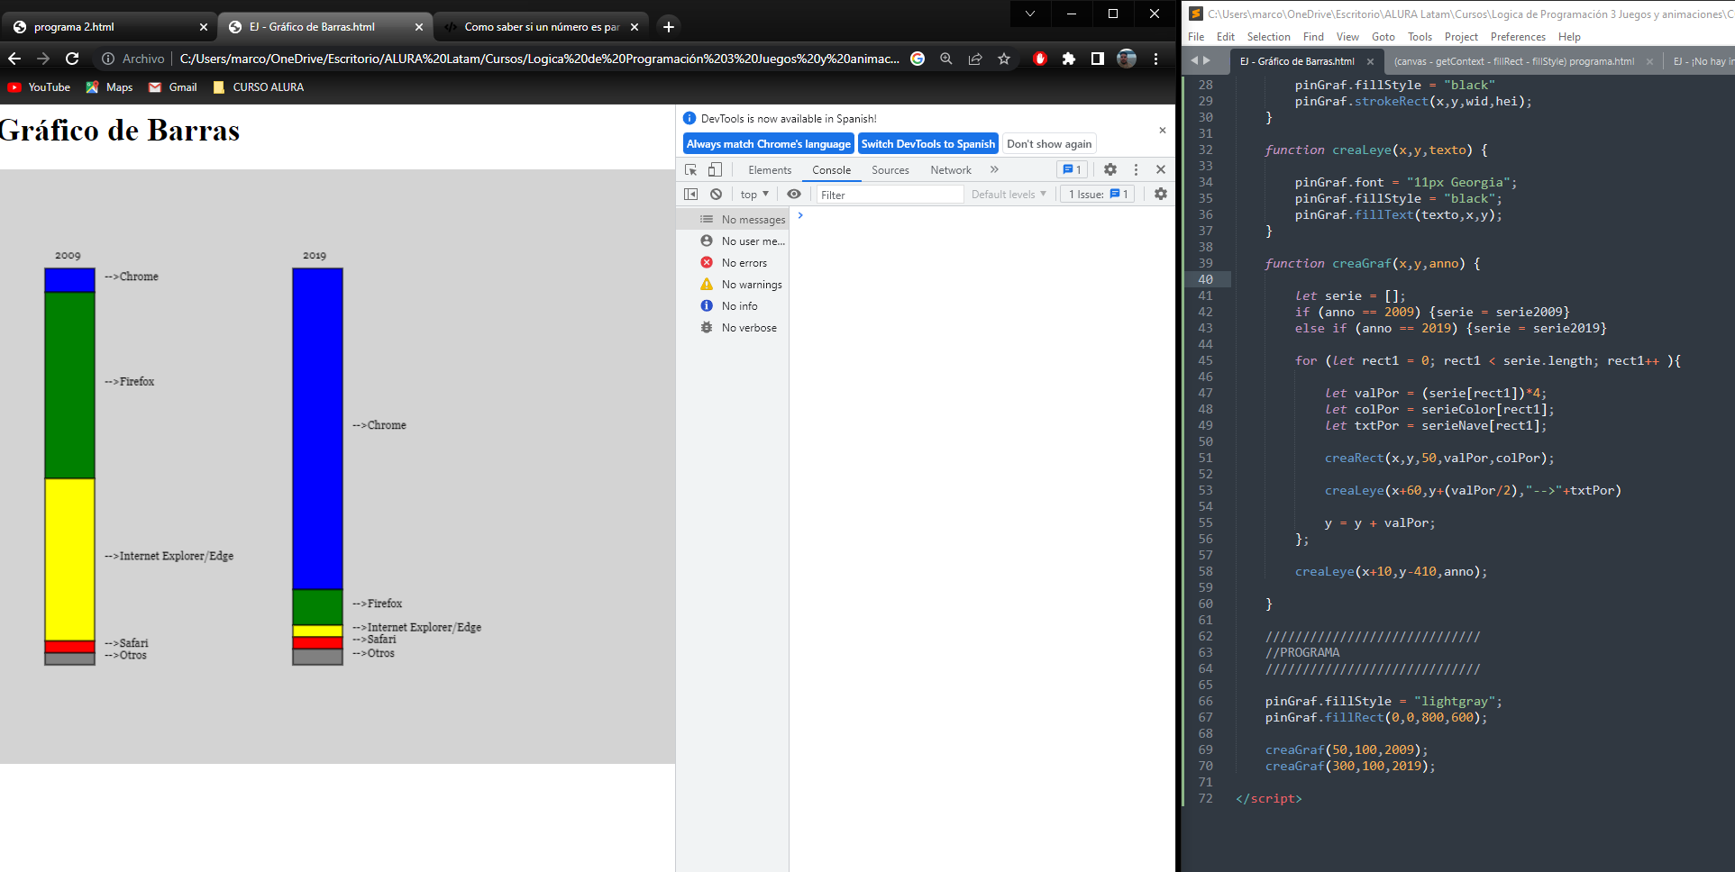Image resolution: width=1735 pixels, height=872 pixels.
Task: Open the Extensions puzzle icon
Action: point(1069,59)
